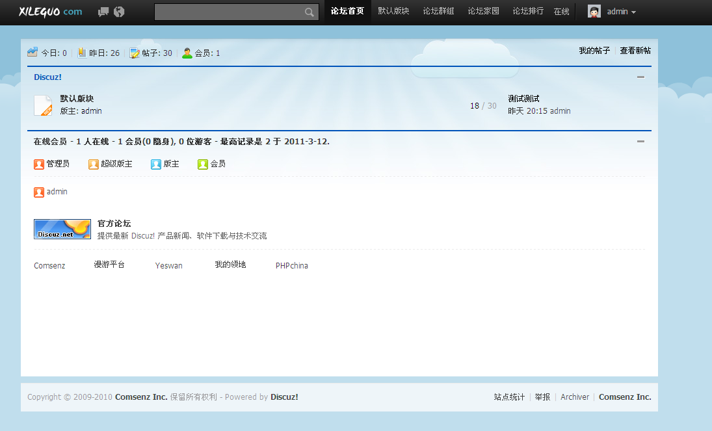
Task: Open 官方论坛 friend link
Action: (114, 224)
